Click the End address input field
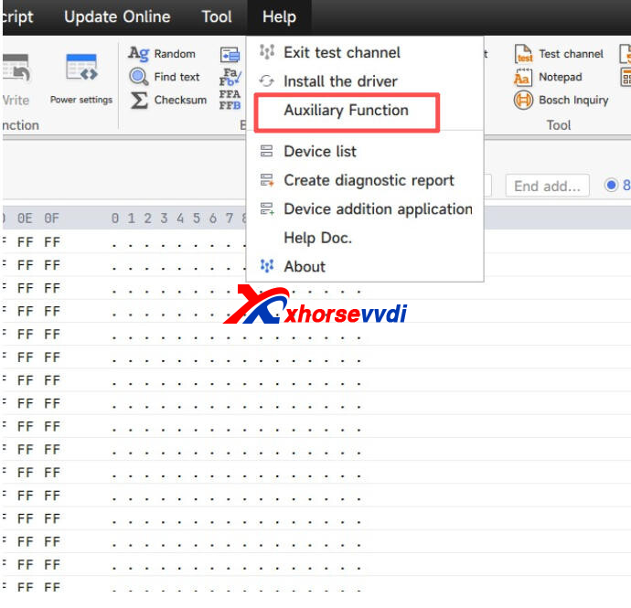Image resolution: width=631 pixels, height=608 pixels. [x=547, y=186]
